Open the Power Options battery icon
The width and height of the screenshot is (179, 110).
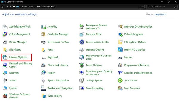pyautogui.click(x=82, y=65)
